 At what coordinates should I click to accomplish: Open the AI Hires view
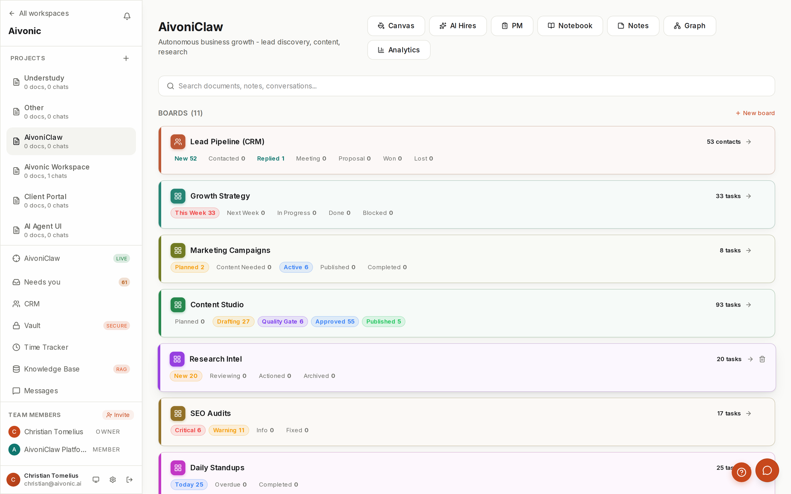tap(458, 26)
